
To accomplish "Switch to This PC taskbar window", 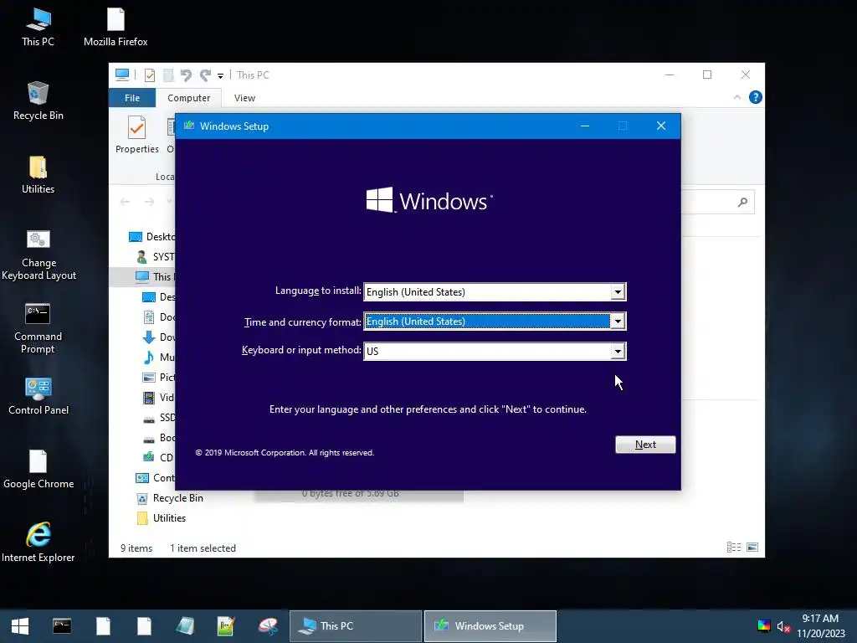I will (x=355, y=626).
